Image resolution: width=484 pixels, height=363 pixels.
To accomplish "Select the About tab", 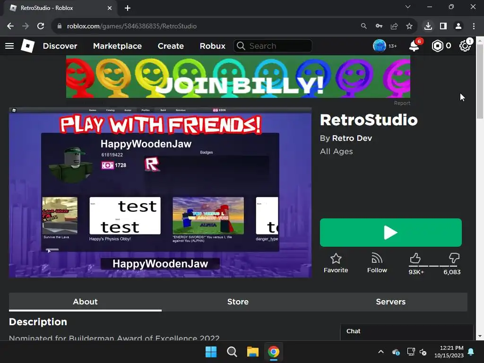I will 85,302.
